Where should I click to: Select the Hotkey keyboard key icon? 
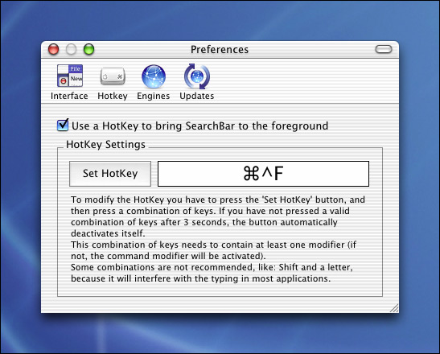pos(113,76)
